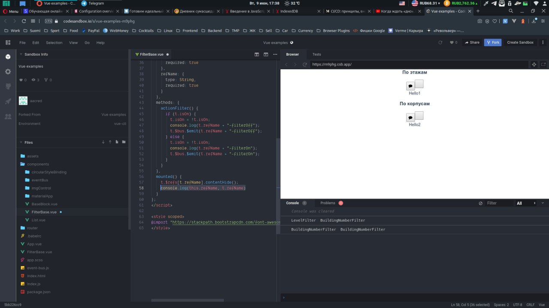Click the Create Sandbox button
This screenshot has height=308, width=549.
pyautogui.click(x=520, y=42)
